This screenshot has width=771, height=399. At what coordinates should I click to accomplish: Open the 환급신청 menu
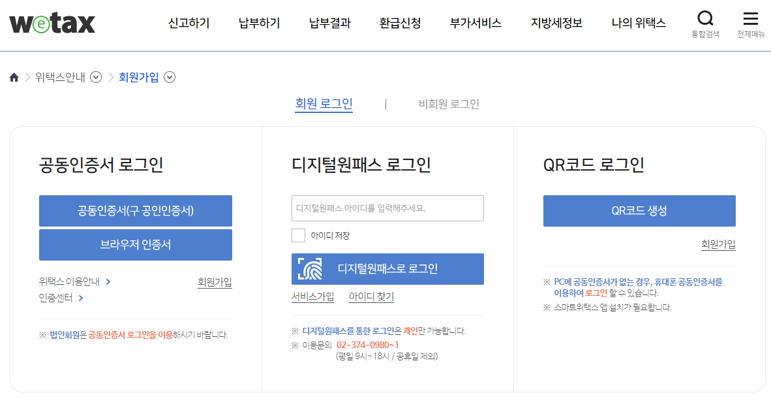click(401, 23)
